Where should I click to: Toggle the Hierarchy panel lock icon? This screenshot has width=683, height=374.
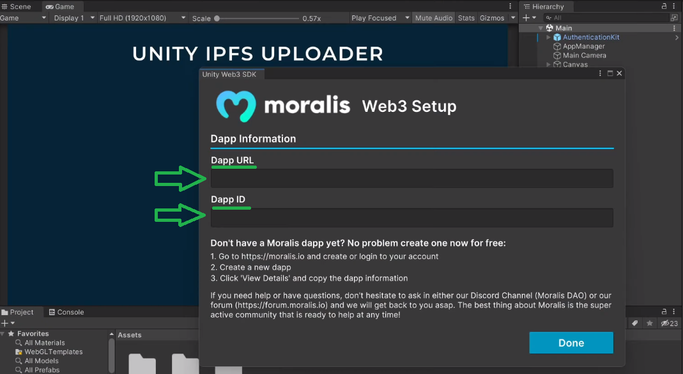click(664, 6)
